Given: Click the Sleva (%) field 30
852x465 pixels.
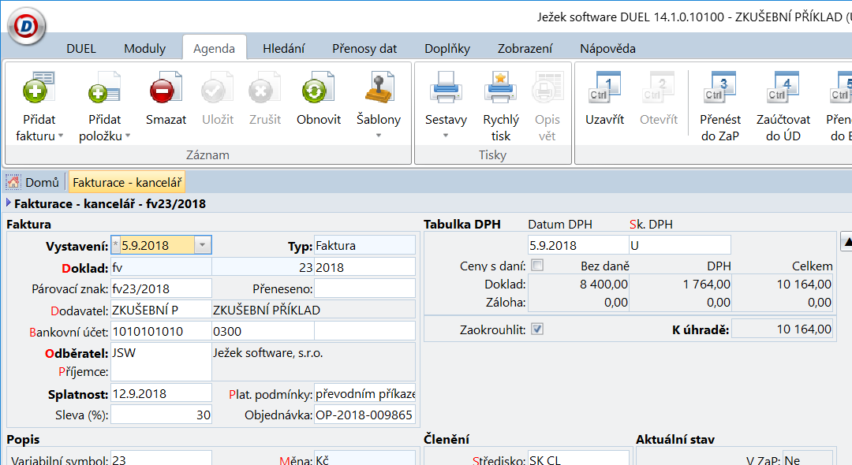Looking at the screenshot, I should (x=162, y=415).
